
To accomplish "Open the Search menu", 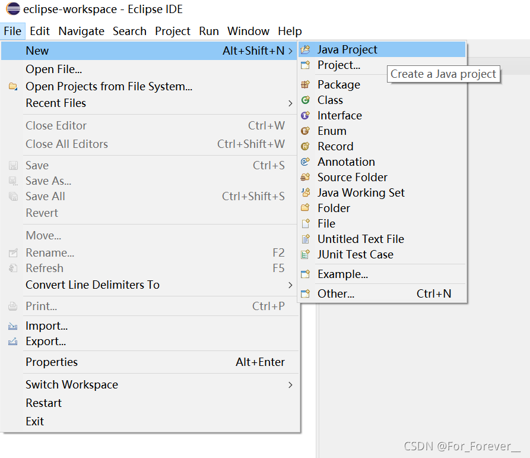I will [x=129, y=31].
